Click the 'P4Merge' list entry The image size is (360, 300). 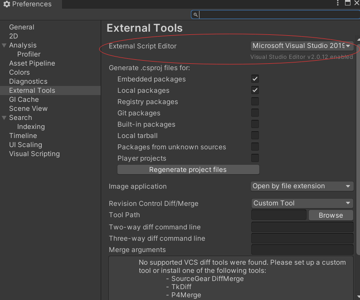pyautogui.click(x=186, y=295)
